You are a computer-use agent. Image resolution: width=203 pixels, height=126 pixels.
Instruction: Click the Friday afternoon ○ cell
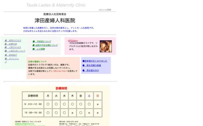coord(81,113)
